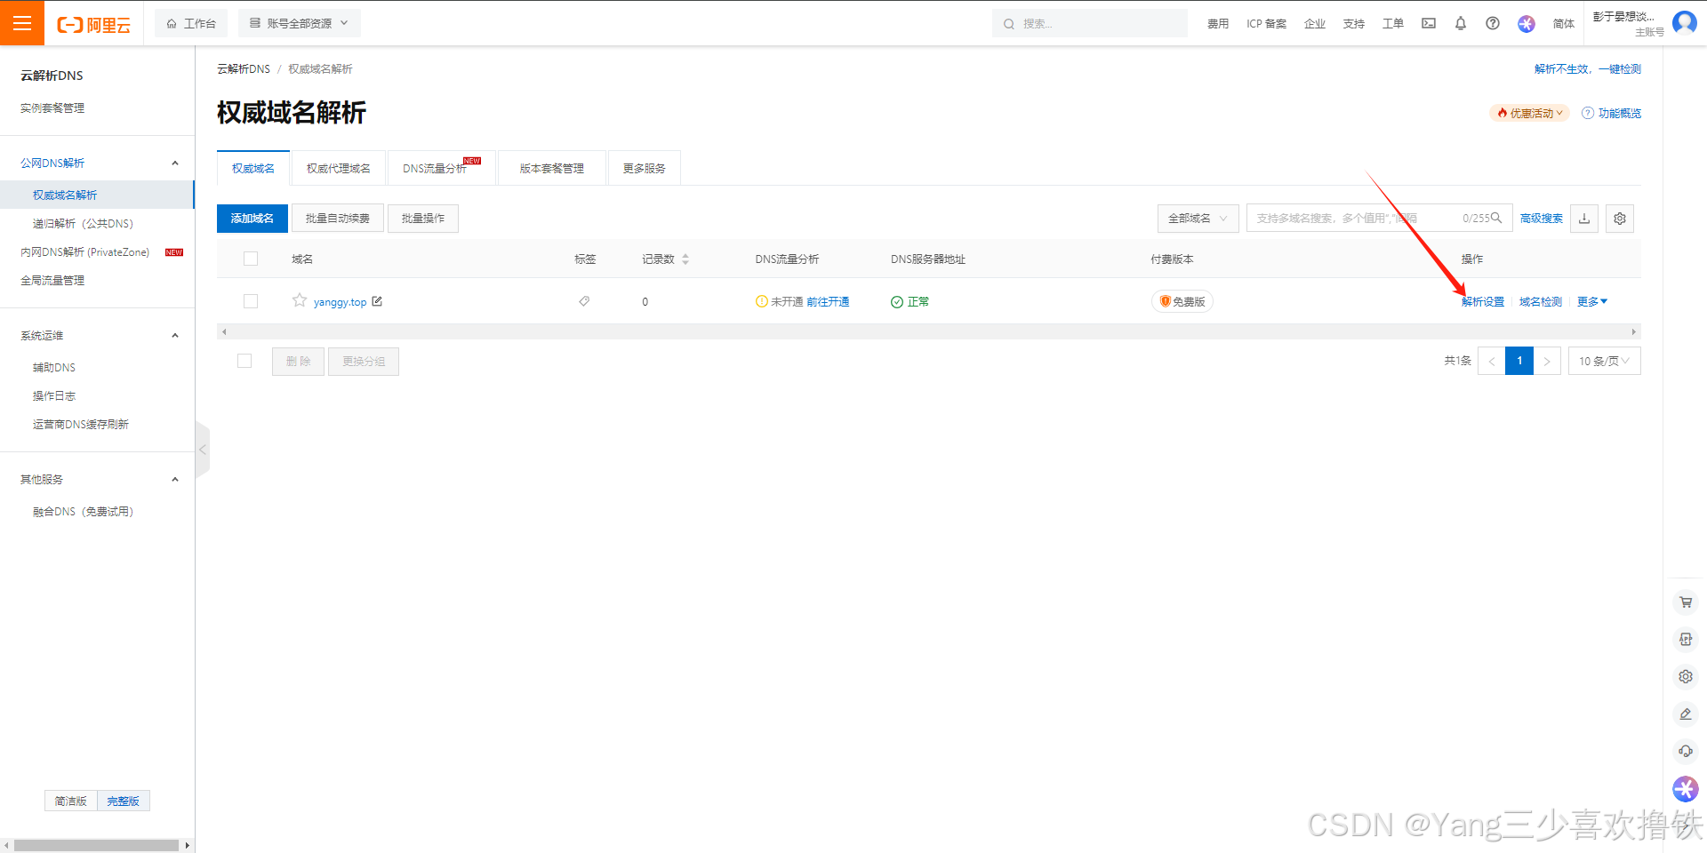The image size is (1707, 853).
Task: Click the second right sidebar icon below cart
Action: pos(1686,640)
